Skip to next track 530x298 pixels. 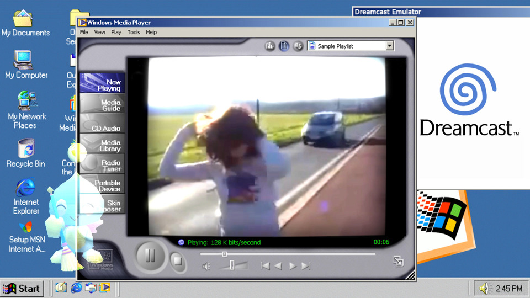(x=306, y=266)
